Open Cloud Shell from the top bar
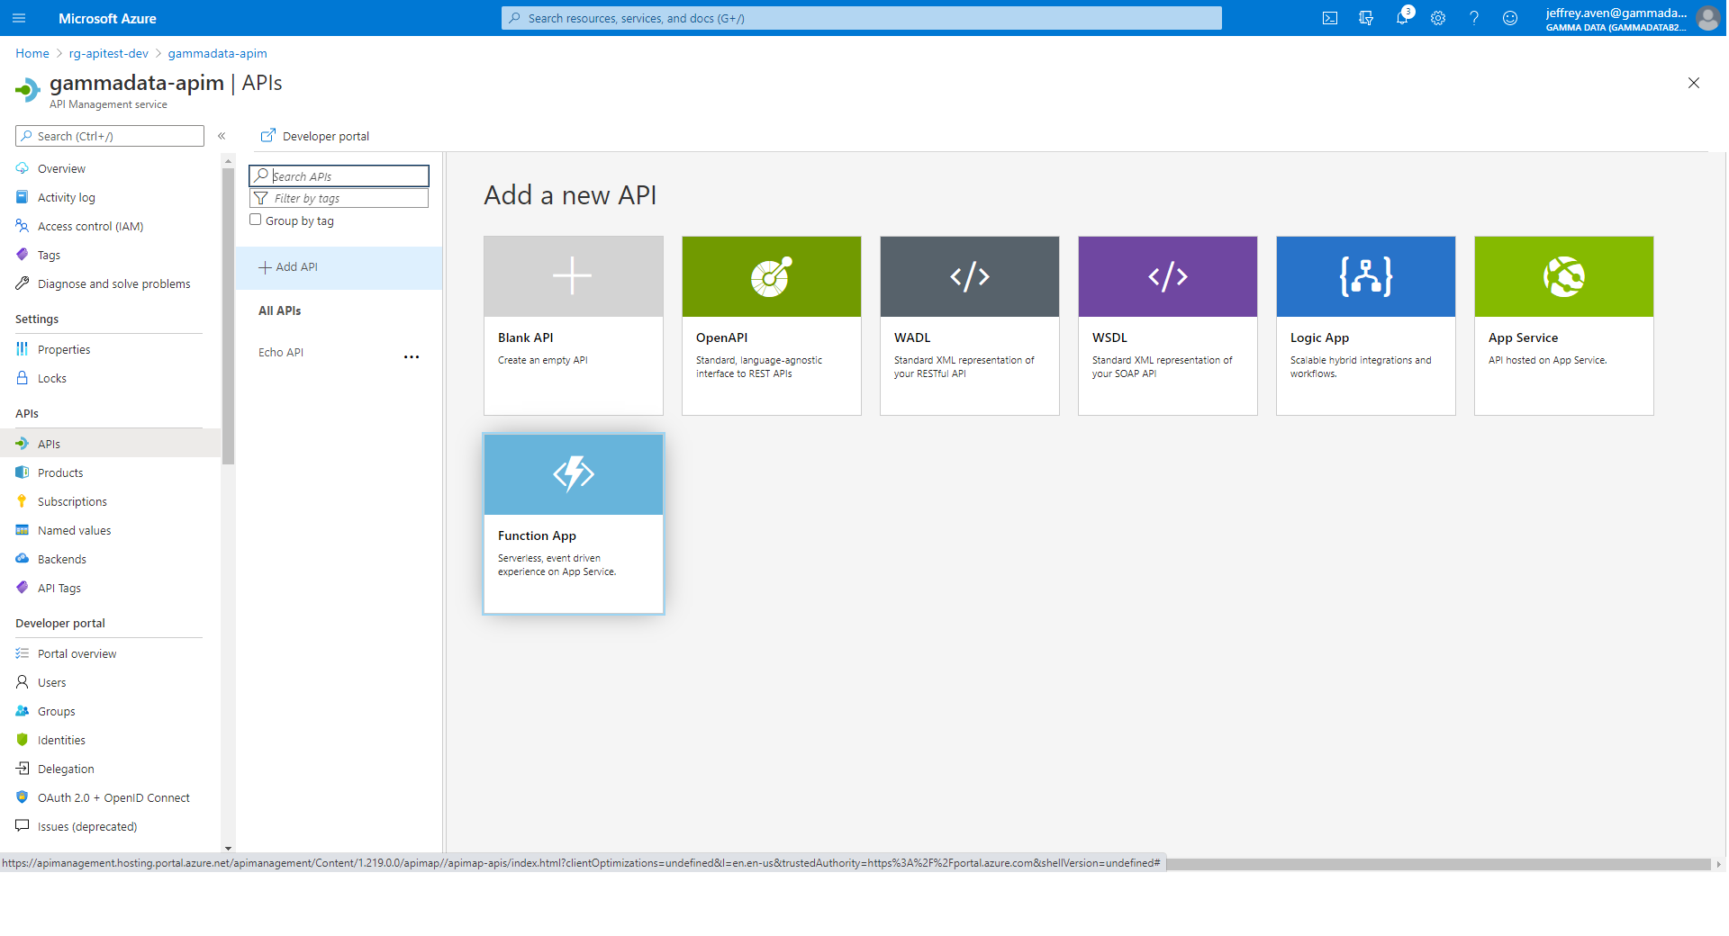The image size is (1729, 936). pyautogui.click(x=1329, y=18)
